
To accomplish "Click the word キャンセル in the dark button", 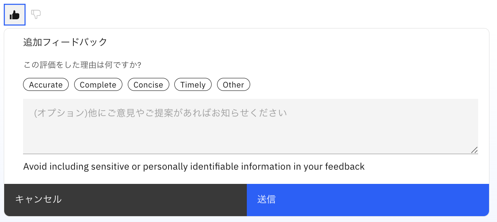I will (x=39, y=199).
